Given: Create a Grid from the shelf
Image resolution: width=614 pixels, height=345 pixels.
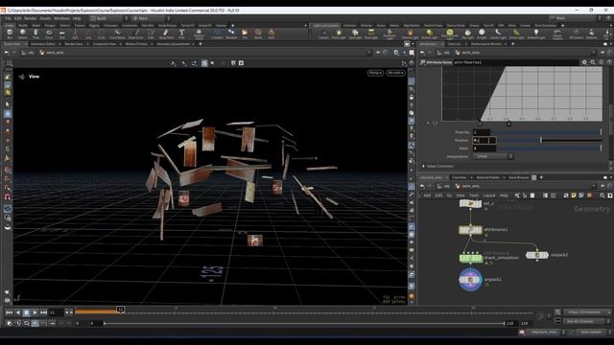Looking at the screenshot, I should (x=62, y=34).
